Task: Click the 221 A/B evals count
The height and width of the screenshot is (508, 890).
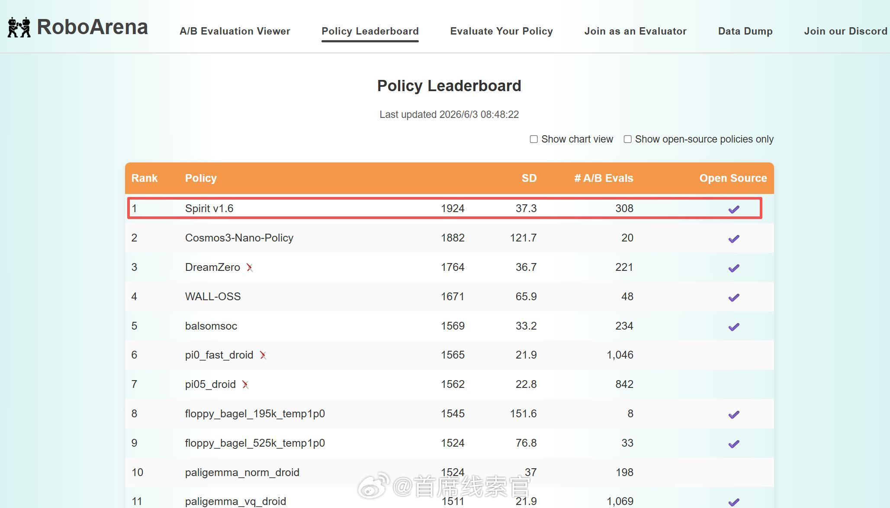Action: 624,267
